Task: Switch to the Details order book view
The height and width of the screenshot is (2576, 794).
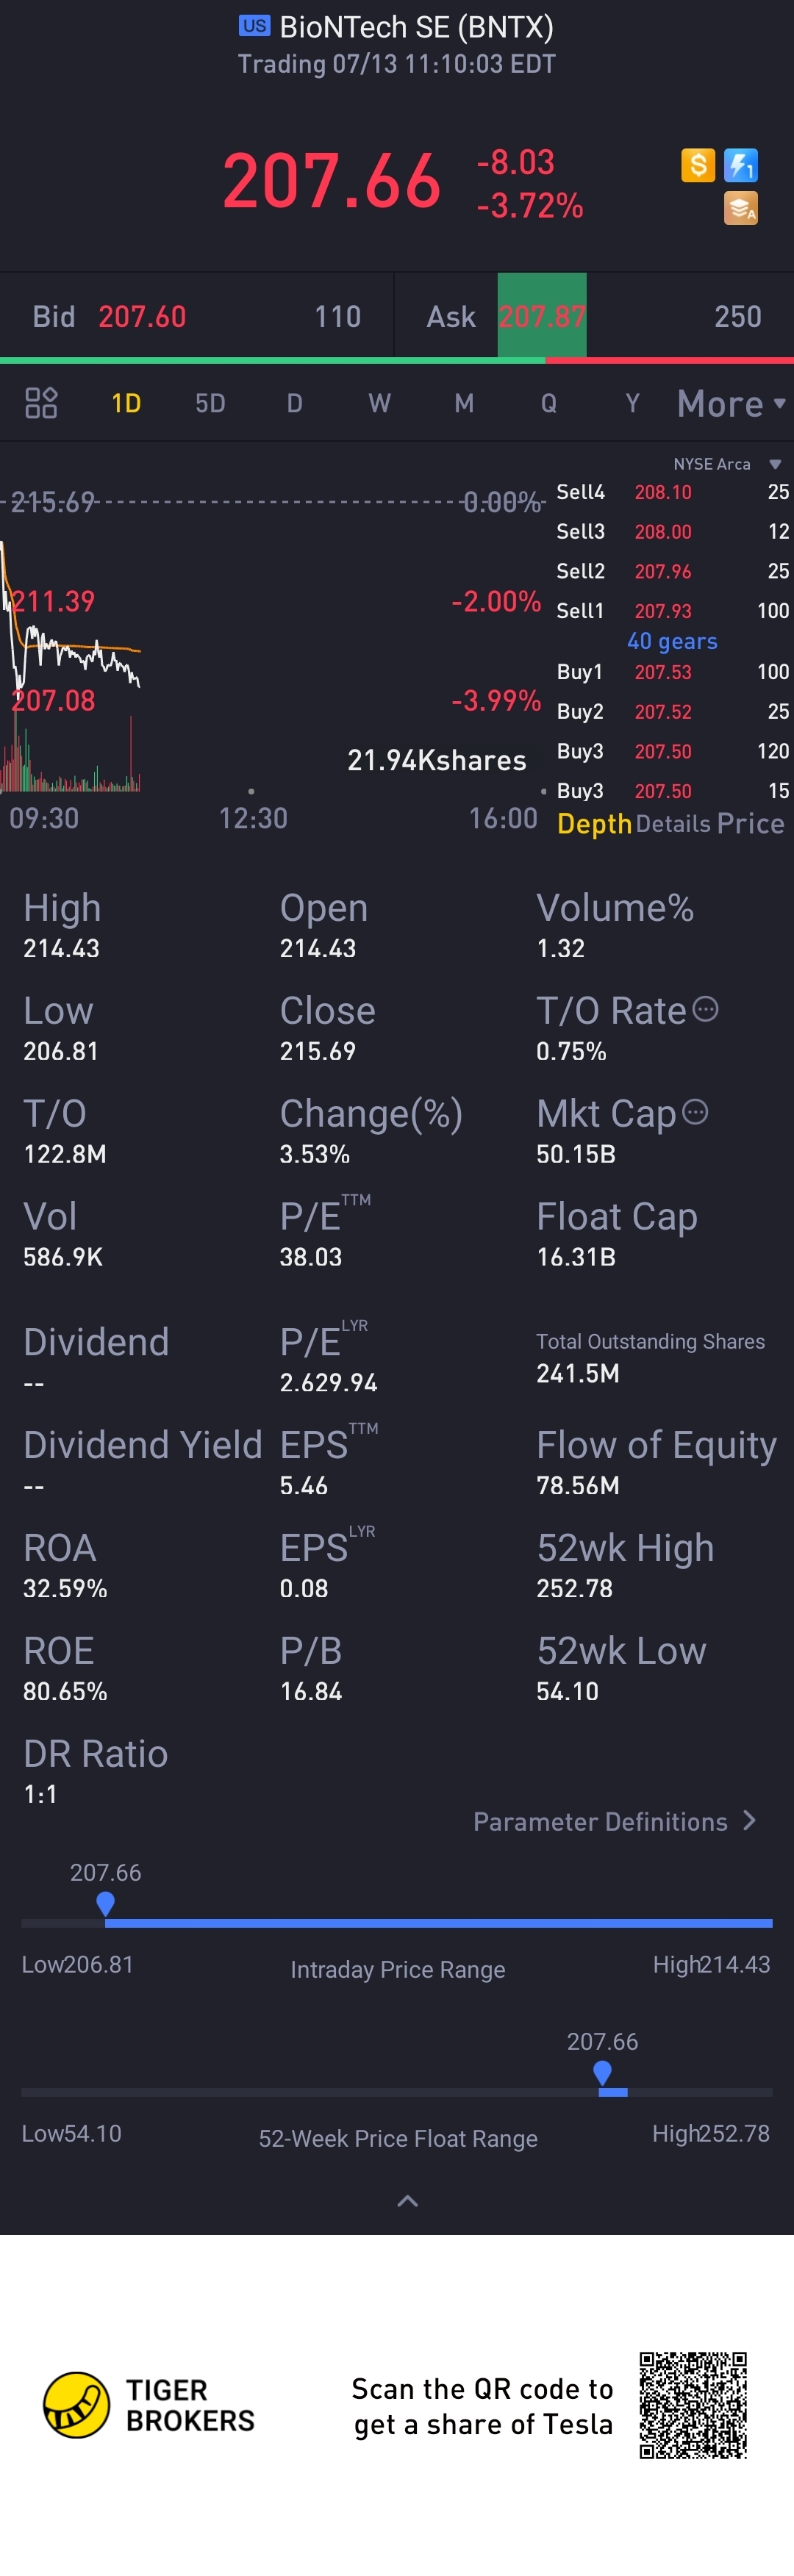Action: click(673, 824)
